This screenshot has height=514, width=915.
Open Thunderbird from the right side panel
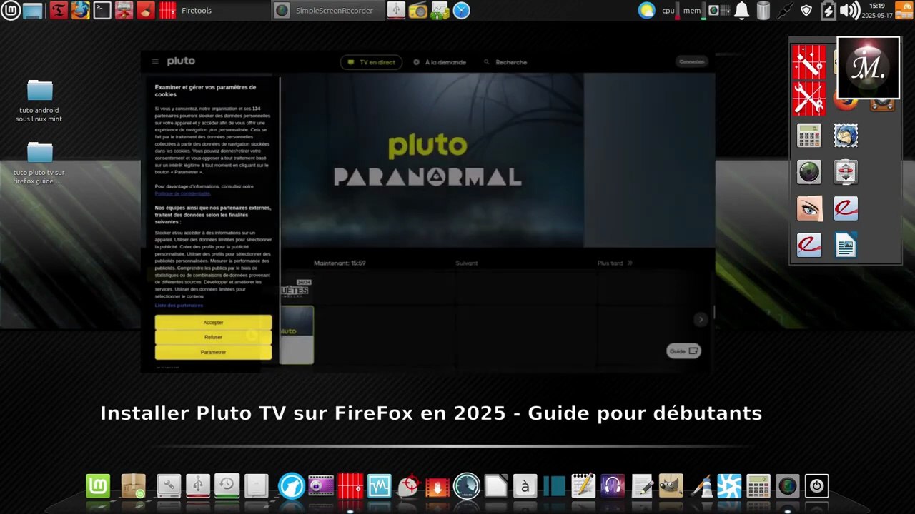tap(846, 136)
